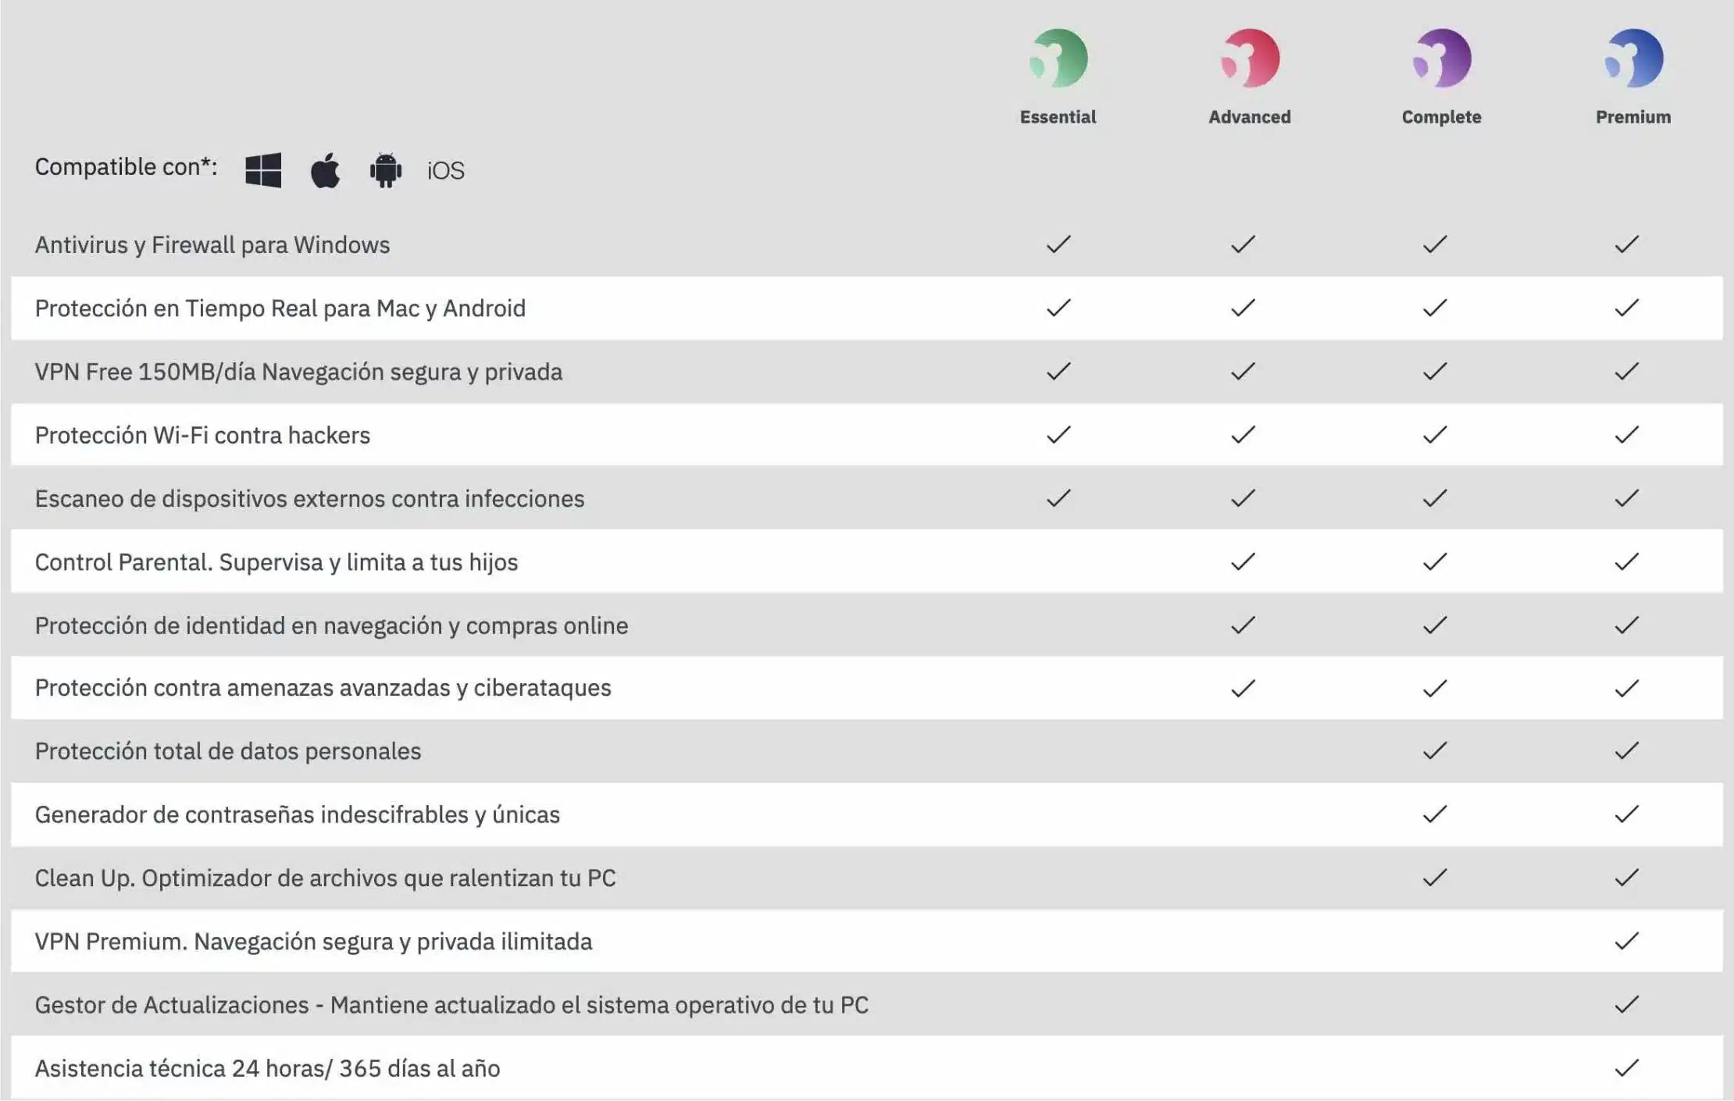1734x1101 pixels.
Task: Click the blue Premium plan logo
Action: pyautogui.click(x=1633, y=58)
